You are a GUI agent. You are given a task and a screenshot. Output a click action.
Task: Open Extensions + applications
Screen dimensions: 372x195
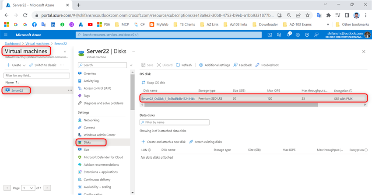coord(100,172)
